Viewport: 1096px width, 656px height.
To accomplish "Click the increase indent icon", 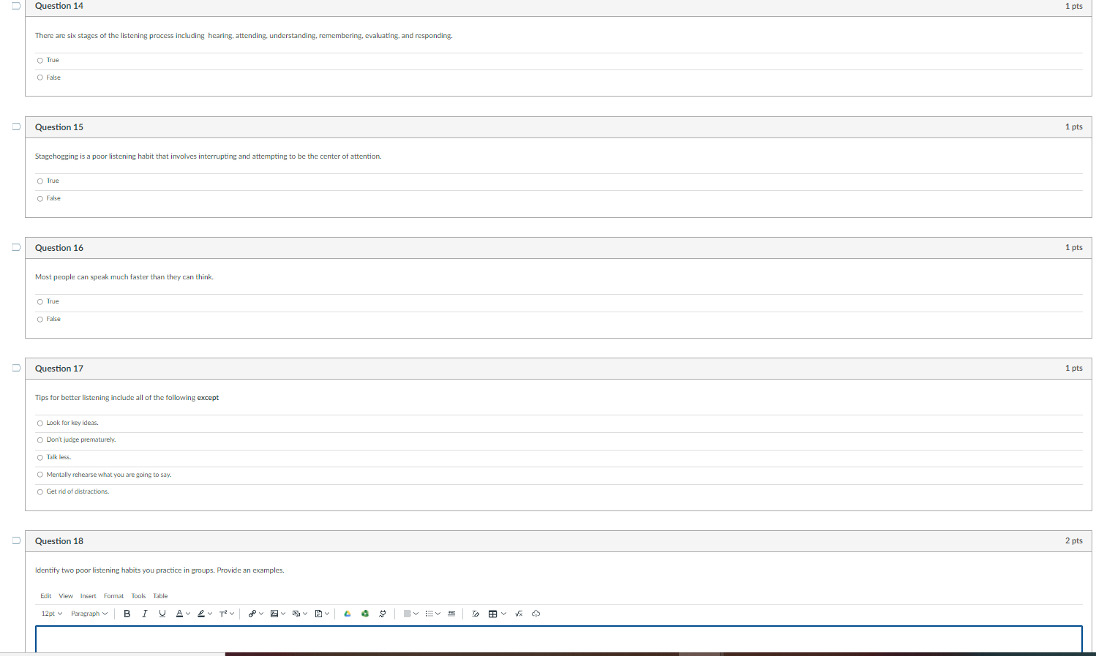I will point(451,614).
